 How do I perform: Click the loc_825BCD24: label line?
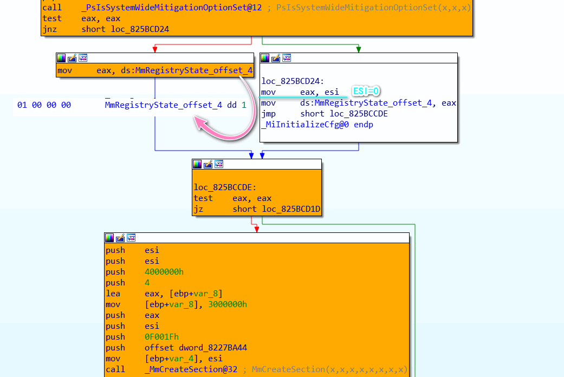coord(293,81)
